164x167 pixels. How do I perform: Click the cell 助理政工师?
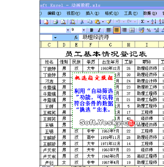click(x=147, y=87)
